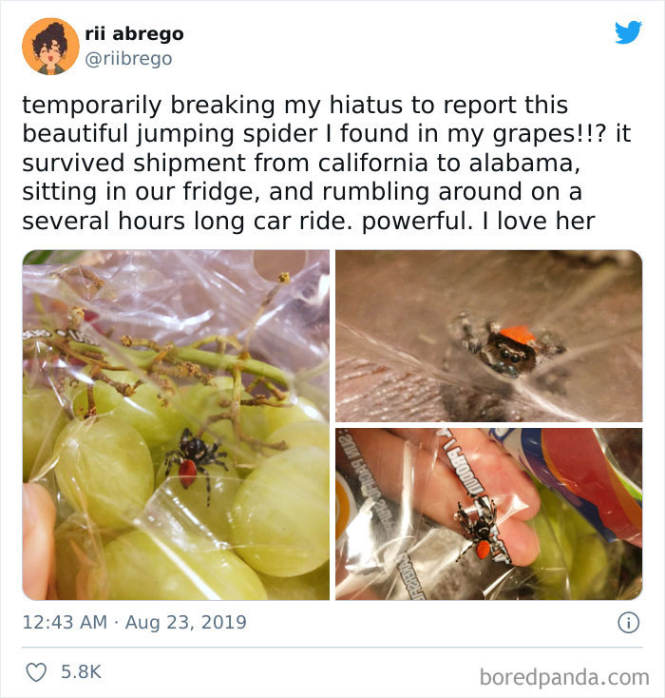Click the green grape stem in photo
Screen dimensions: 665x698
pos(178,355)
